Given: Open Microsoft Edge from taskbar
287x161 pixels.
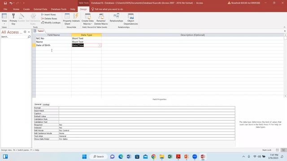Looking at the screenshot, I should point(121,157).
